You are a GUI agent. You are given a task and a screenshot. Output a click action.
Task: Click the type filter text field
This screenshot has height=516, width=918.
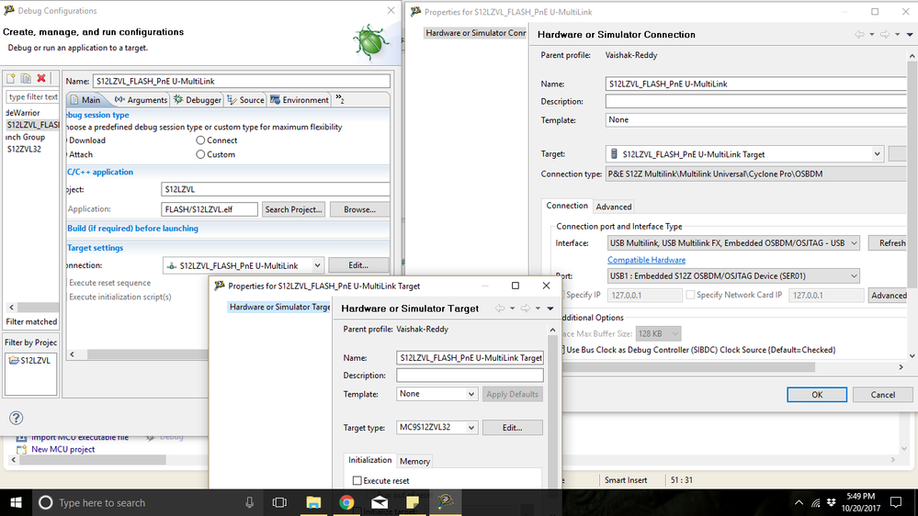coord(33,97)
